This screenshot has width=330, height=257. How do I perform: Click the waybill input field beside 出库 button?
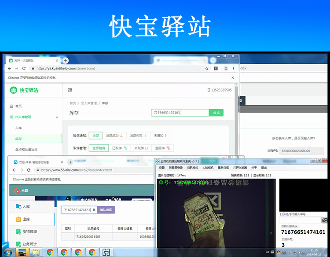pyautogui.click(x=180, y=113)
